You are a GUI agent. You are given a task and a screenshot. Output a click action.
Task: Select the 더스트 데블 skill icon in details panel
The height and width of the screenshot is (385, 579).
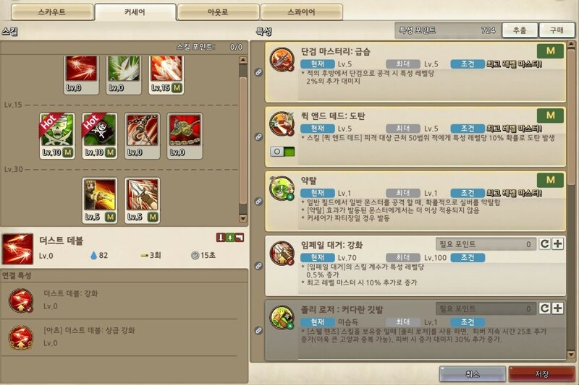[17, 248]
